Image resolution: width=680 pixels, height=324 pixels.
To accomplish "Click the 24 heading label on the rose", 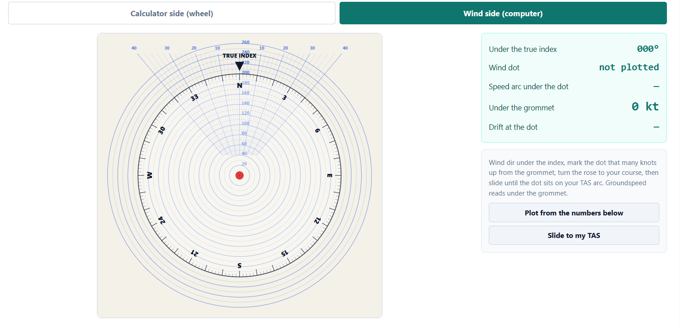I will (x=162, y=220).
